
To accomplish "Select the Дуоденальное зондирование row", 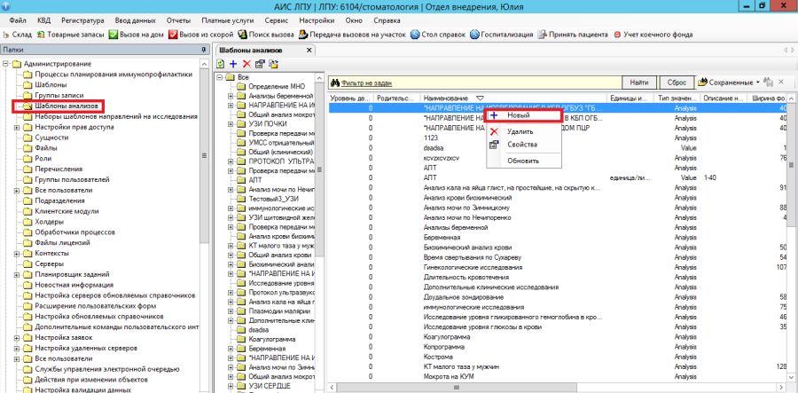I will tap(558, 297).
